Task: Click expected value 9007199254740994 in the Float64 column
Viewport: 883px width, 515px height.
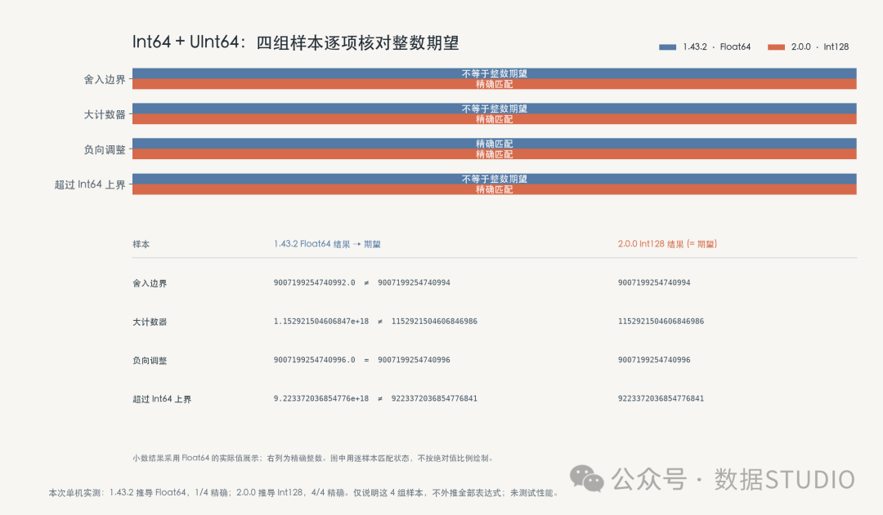Action: 414,282
